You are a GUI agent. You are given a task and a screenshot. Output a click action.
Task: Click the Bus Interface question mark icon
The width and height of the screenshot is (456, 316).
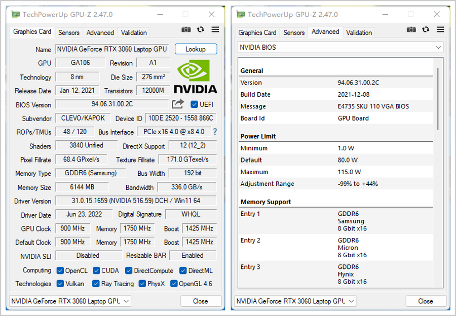[x=215, y=132]
